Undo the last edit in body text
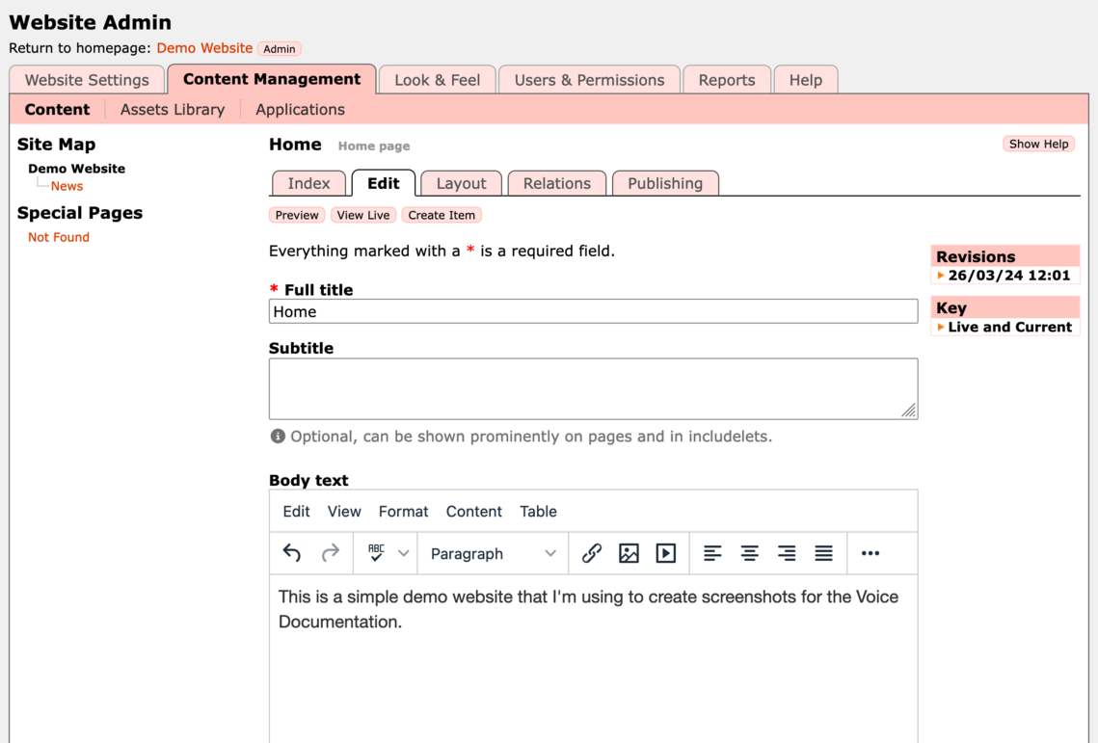 click(x=291, y=553)
